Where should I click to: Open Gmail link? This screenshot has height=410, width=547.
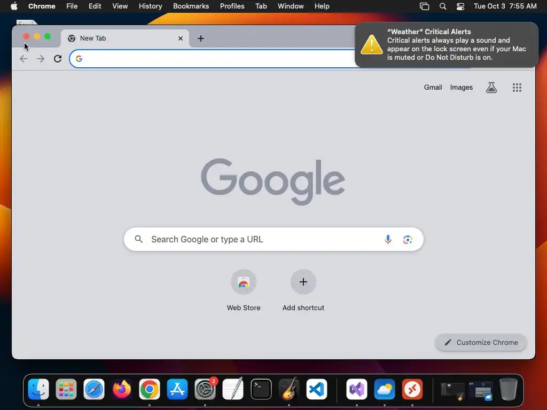click(x=433, y=88)
